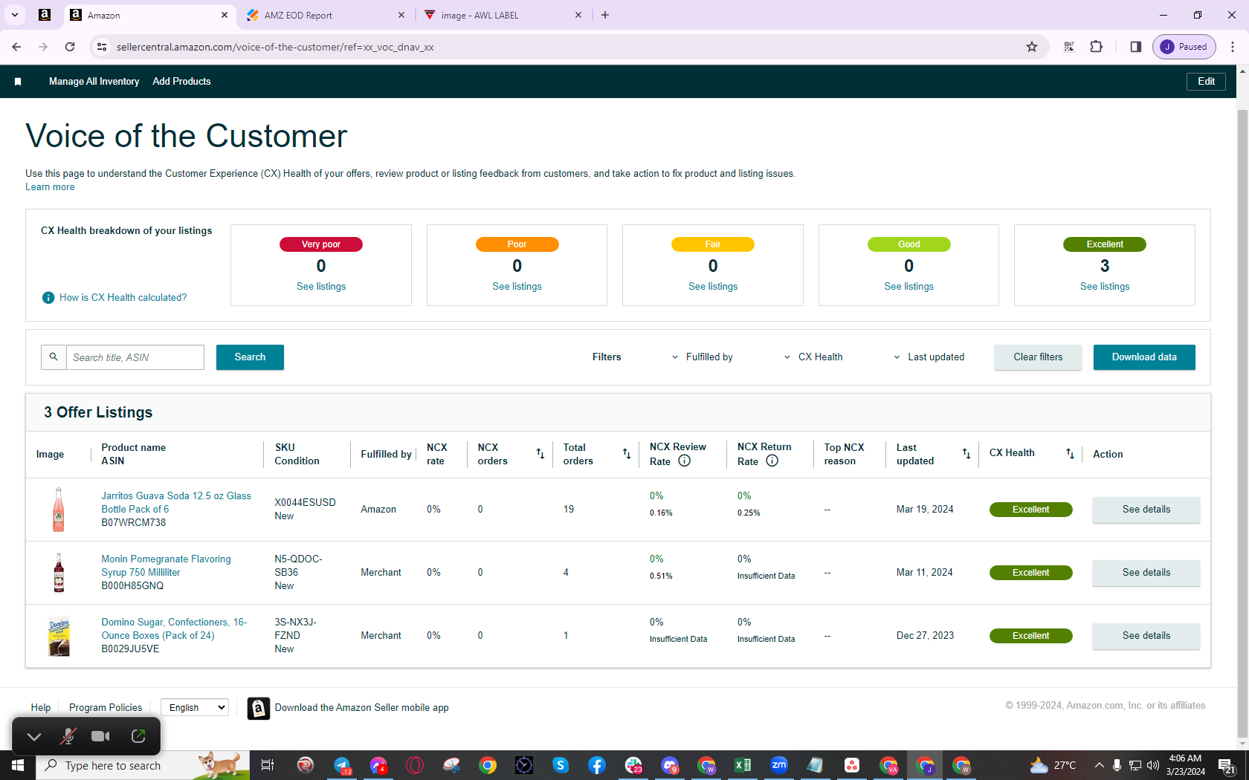Open the Learn more link
1249x780 pixels.
(50, 187)
